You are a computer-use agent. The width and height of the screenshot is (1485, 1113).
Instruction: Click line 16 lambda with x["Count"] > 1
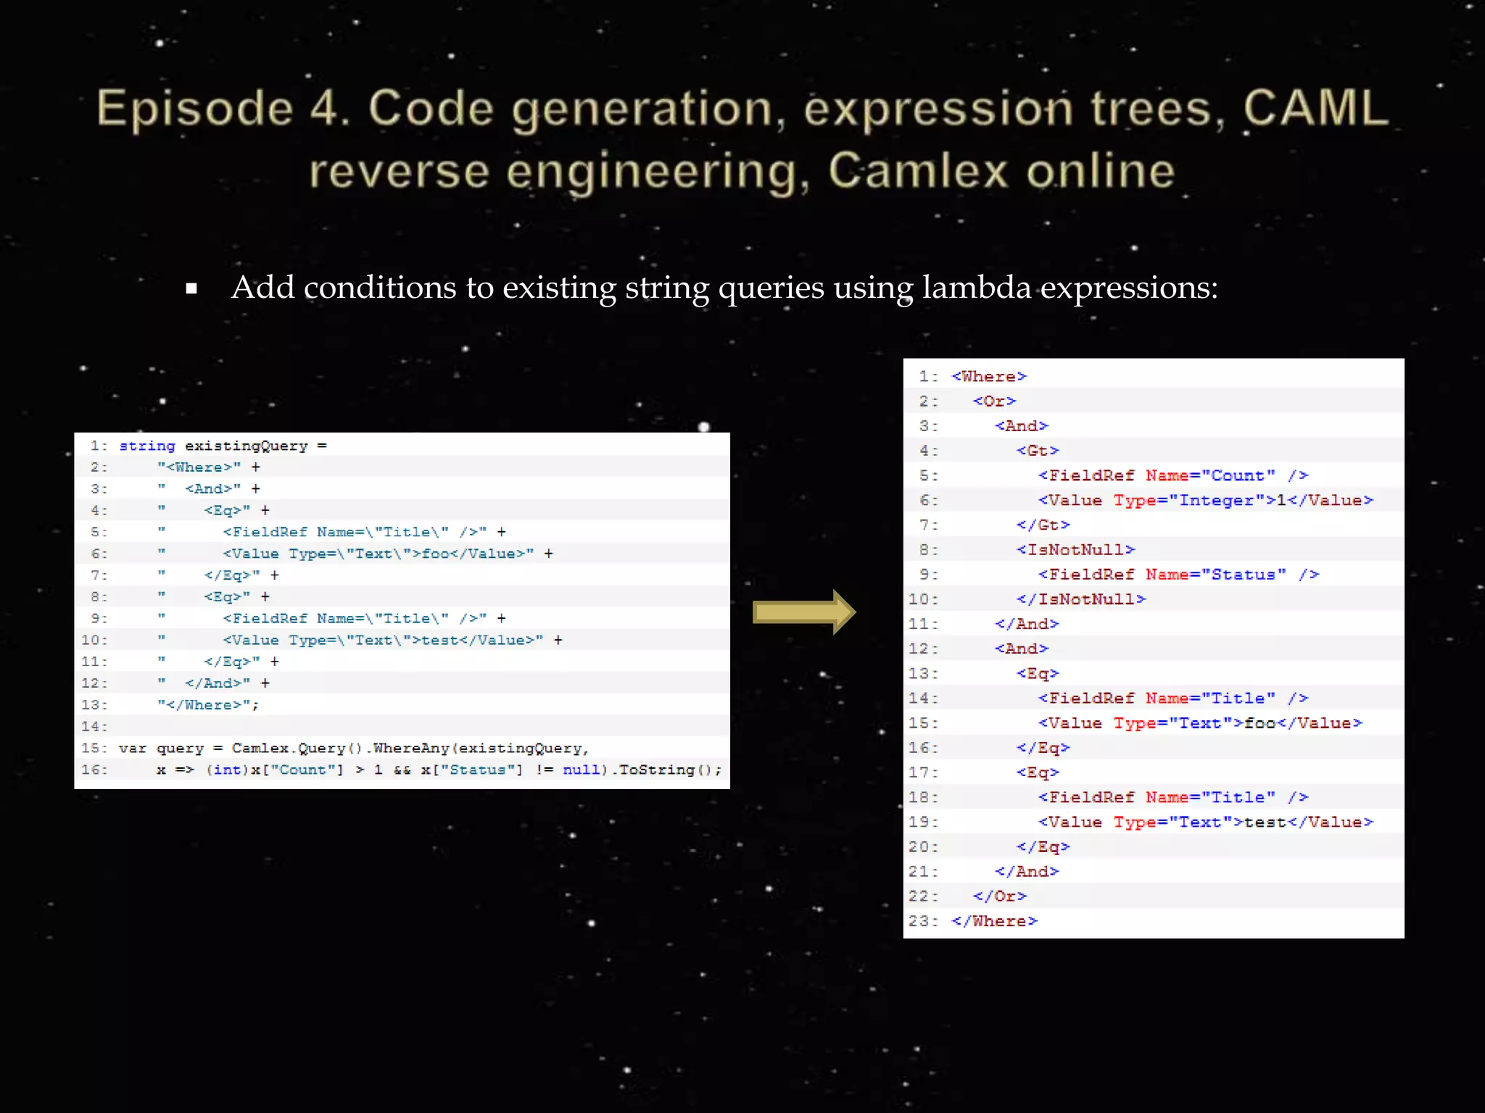439,770
